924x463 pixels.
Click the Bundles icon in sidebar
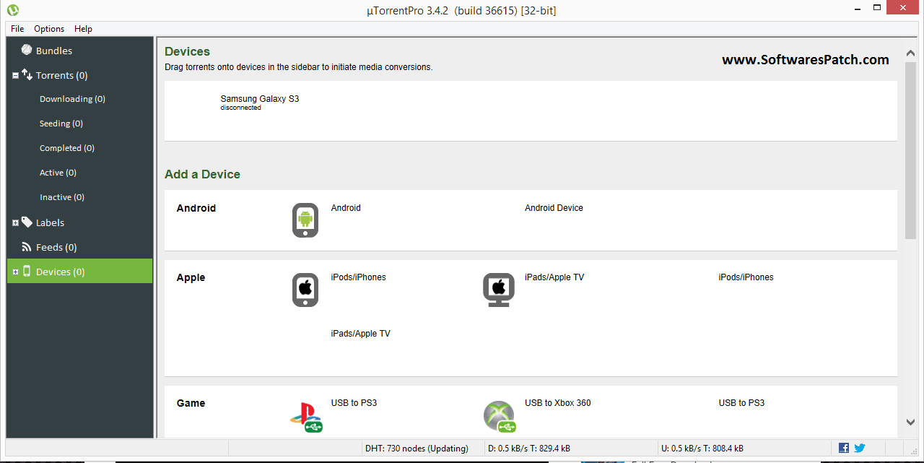27,51
